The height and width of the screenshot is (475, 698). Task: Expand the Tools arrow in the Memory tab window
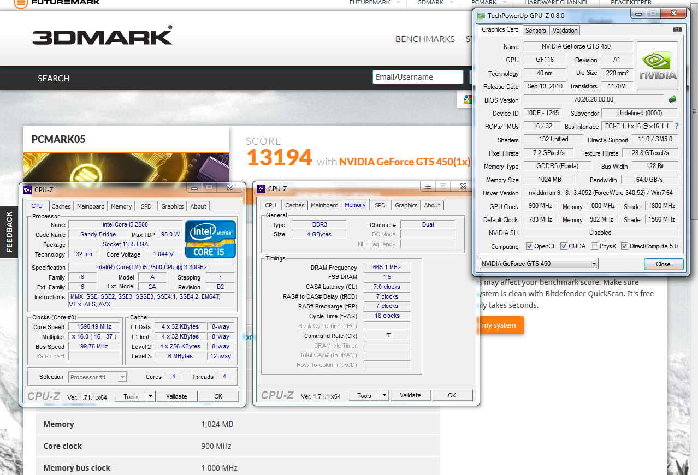385,395
